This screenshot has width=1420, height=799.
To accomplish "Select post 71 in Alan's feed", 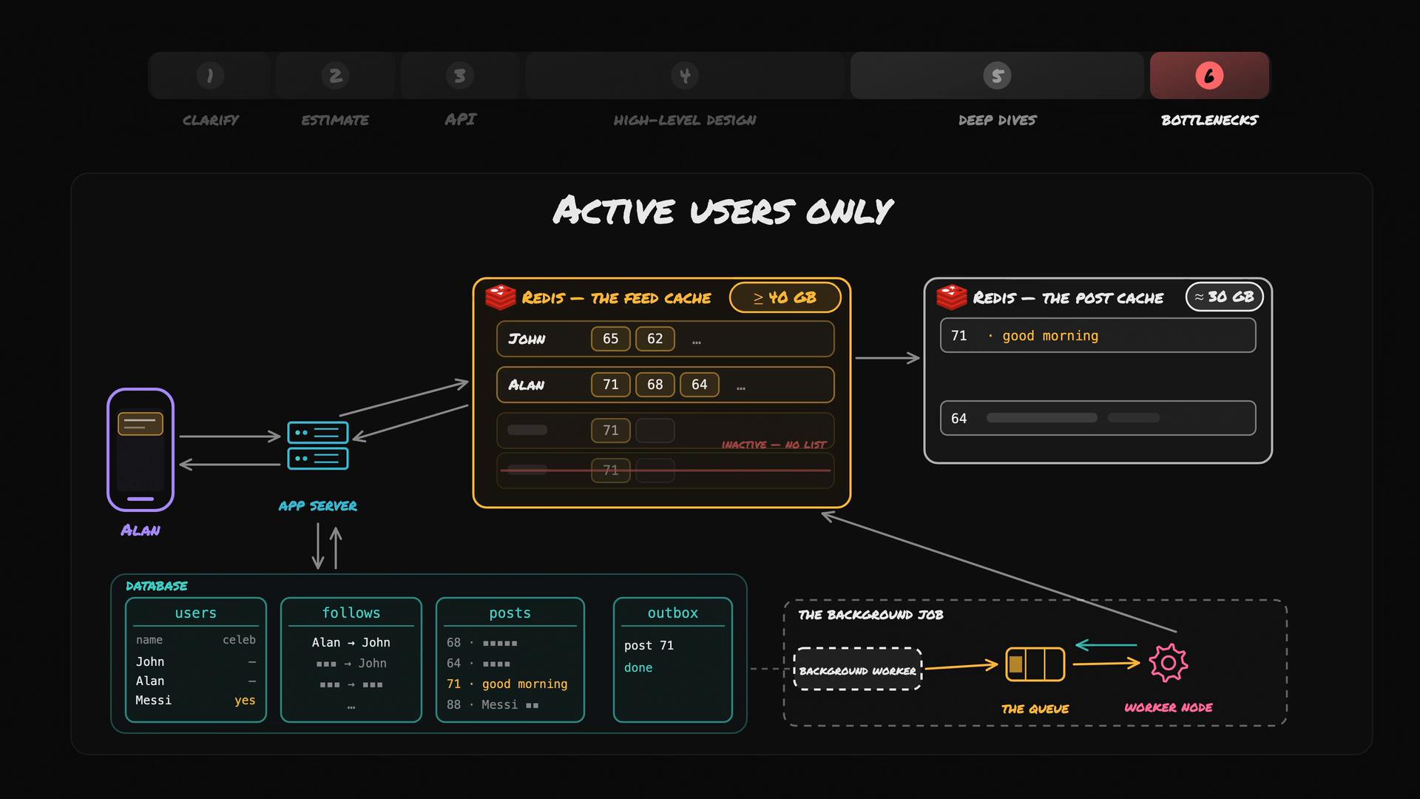I will 611,385.
